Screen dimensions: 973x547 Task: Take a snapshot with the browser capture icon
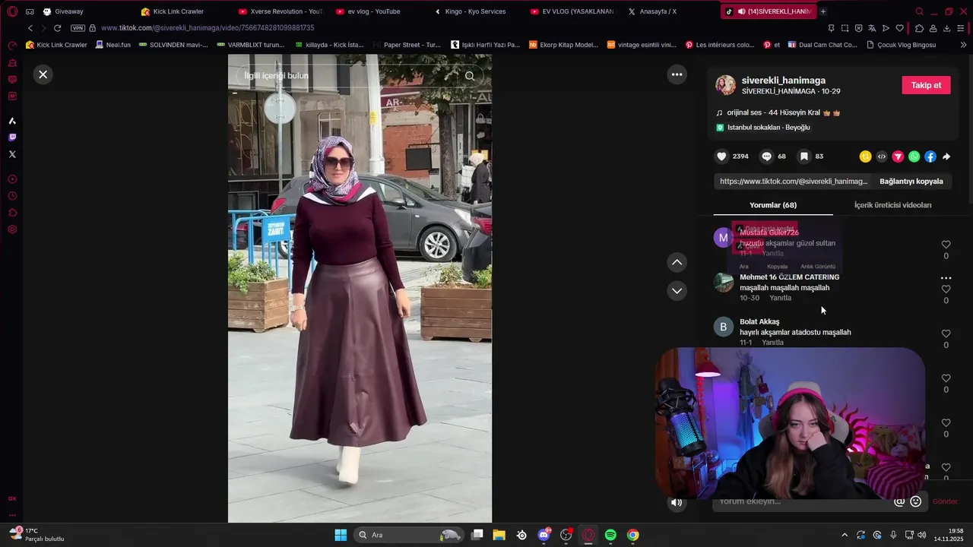coord(845,28)
